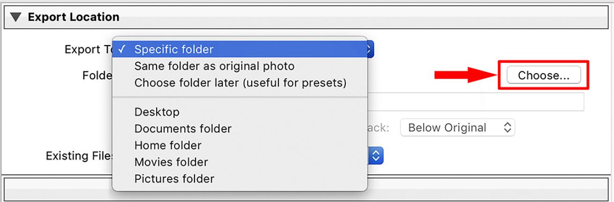Collapse the Export Location disclosure triangle
This screenshot has width=614, height=202.
pos(16,18)
